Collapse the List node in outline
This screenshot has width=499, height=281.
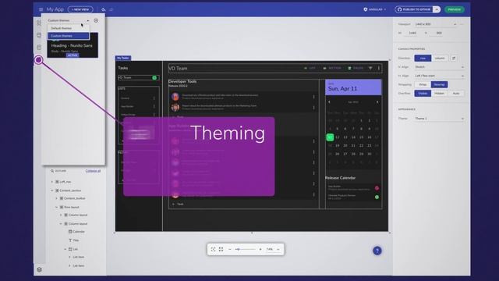click(x=65, y=249)
